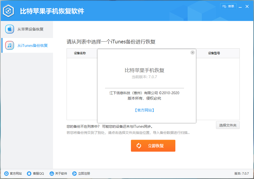Open '从苹果设备恢复' sidebar tab

point(27,29)
